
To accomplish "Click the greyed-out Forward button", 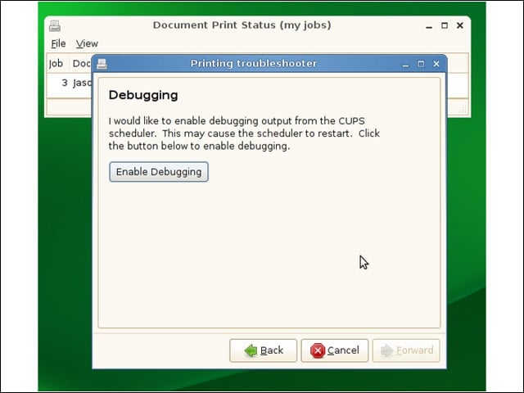I will (x=406, y=350).
